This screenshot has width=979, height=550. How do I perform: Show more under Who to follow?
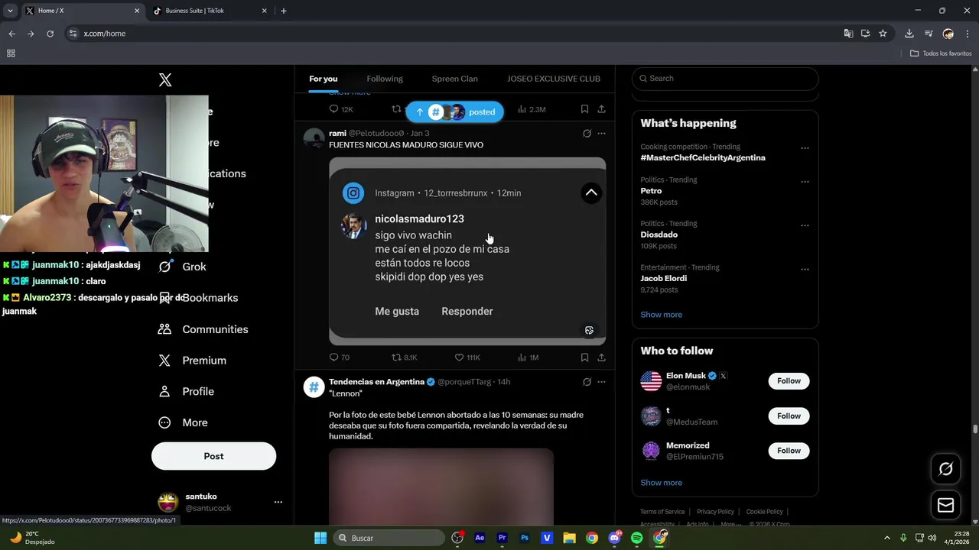pyautogui.click(x=661, y=483)
